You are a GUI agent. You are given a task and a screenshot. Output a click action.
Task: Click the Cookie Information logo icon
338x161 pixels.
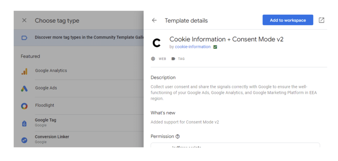coord(156,43)
